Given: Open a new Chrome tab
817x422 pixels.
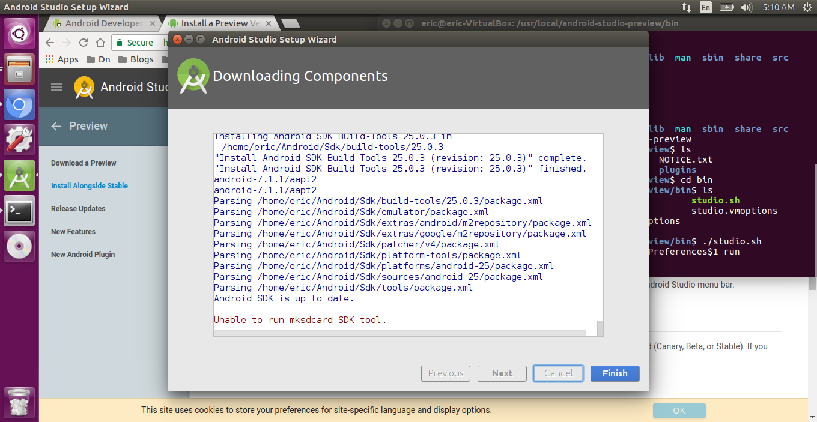Looking at the screenshot, I should tap(291, 23).
